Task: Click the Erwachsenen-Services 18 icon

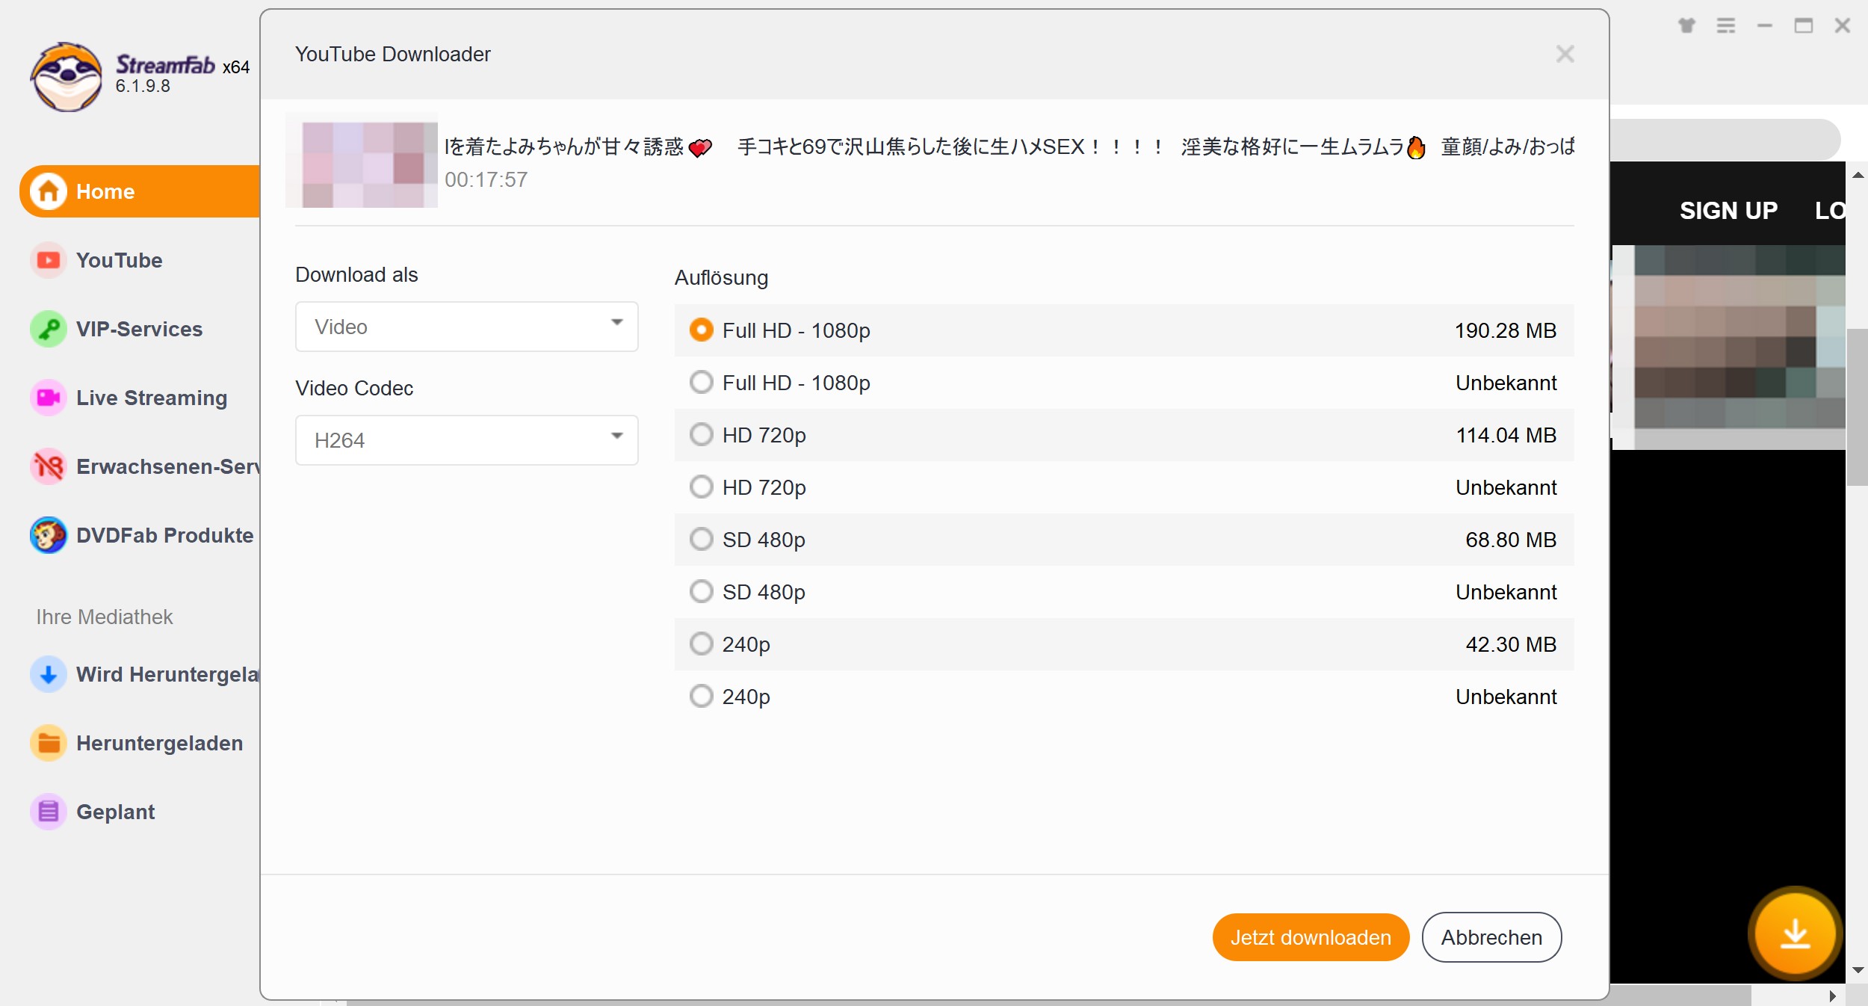Action: tap(49, 466)
